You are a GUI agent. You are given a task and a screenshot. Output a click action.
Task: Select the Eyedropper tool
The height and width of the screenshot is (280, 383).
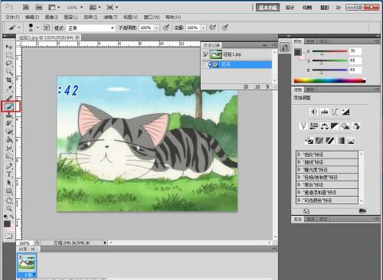[9, 89]
